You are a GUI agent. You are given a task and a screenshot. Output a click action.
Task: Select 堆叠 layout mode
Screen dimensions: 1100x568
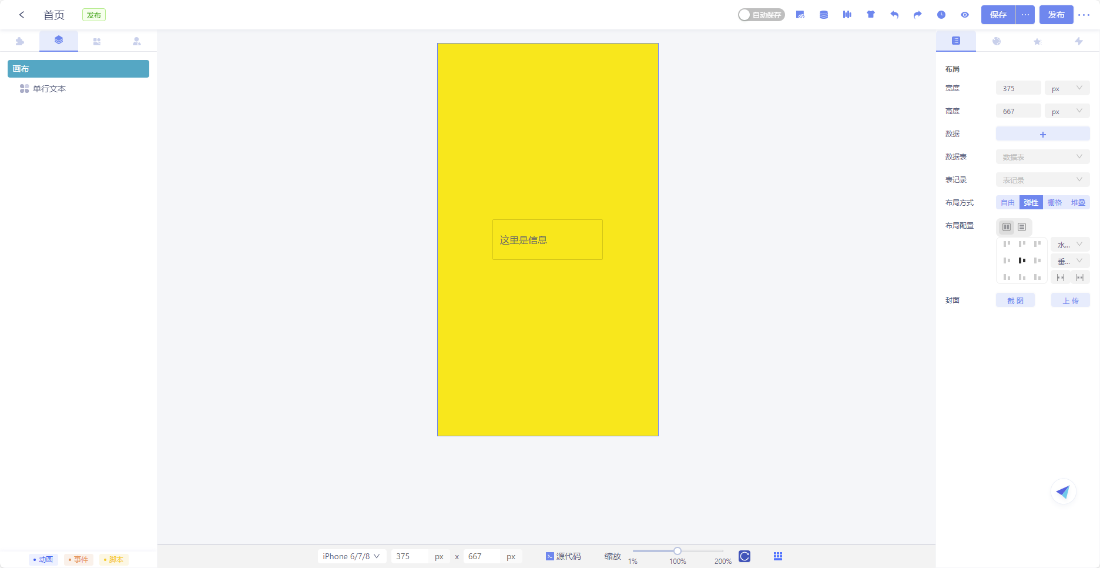click(x=1078, y=202)
